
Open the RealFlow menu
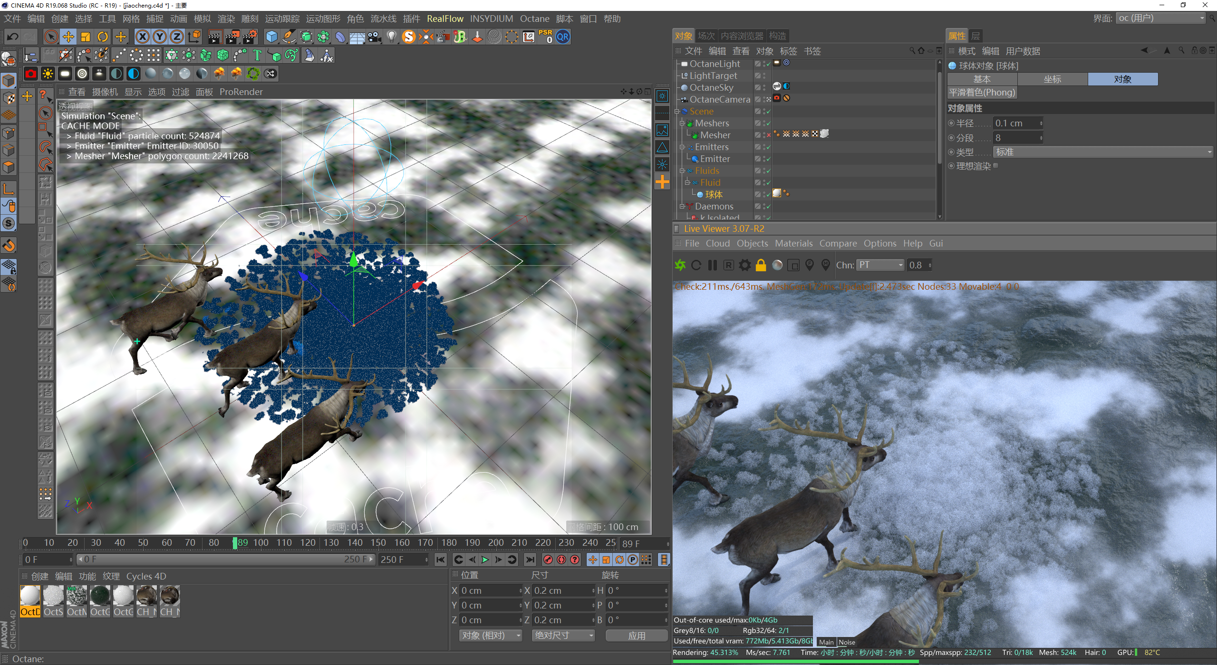point(445,19)
